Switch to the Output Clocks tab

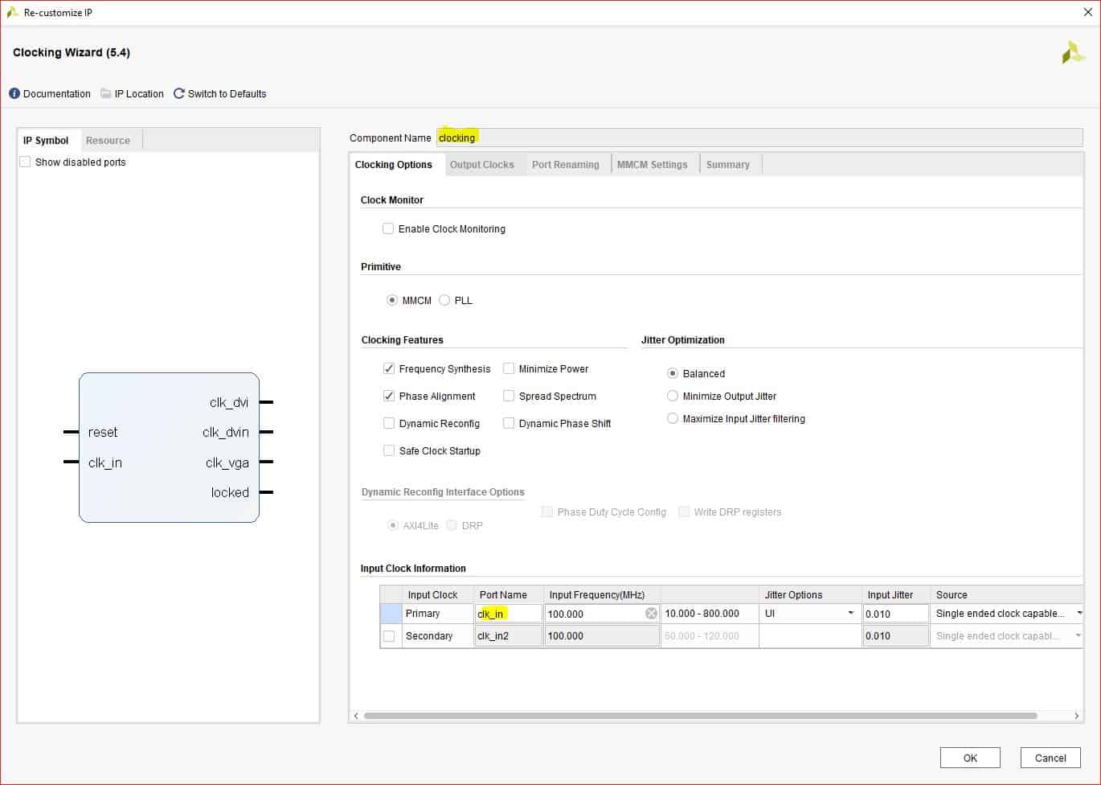[481, 164]
